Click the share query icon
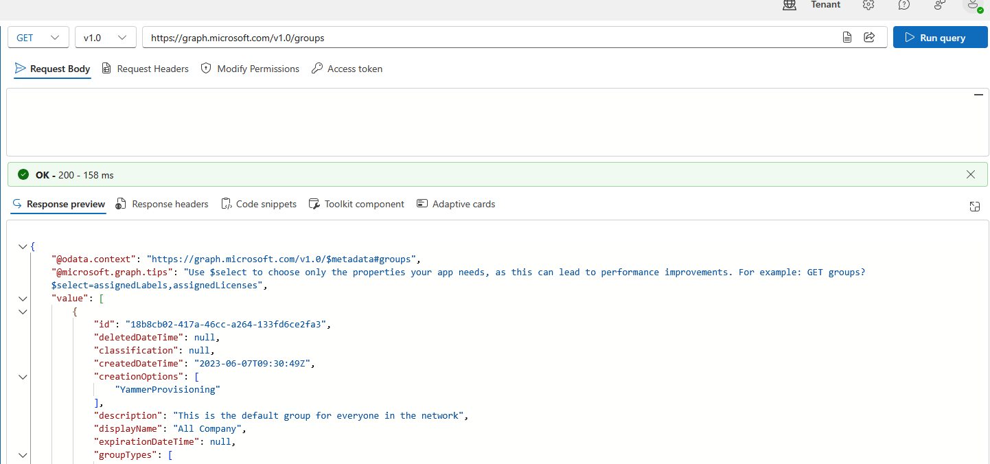Screen dimensions: 990x464 [869, 38]
